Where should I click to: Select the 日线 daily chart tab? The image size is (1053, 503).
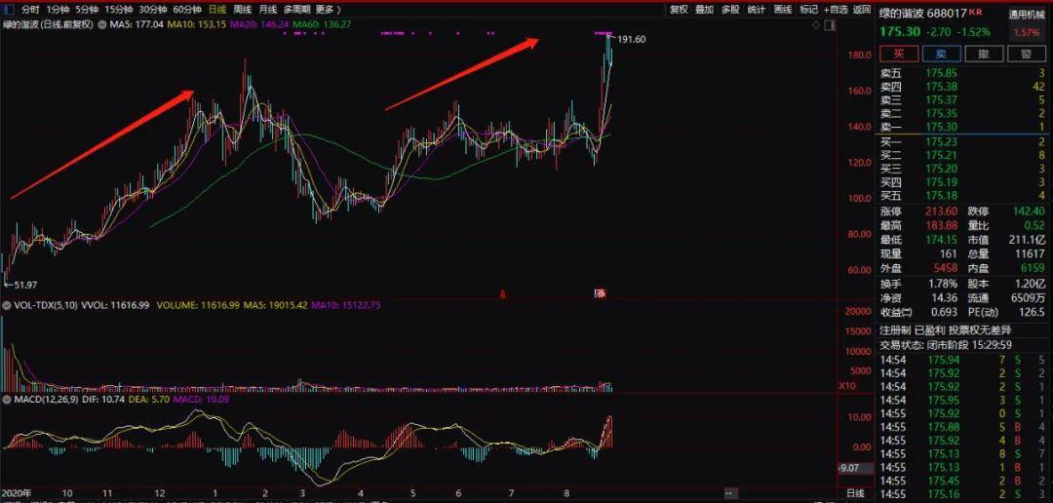pos(216,10)
